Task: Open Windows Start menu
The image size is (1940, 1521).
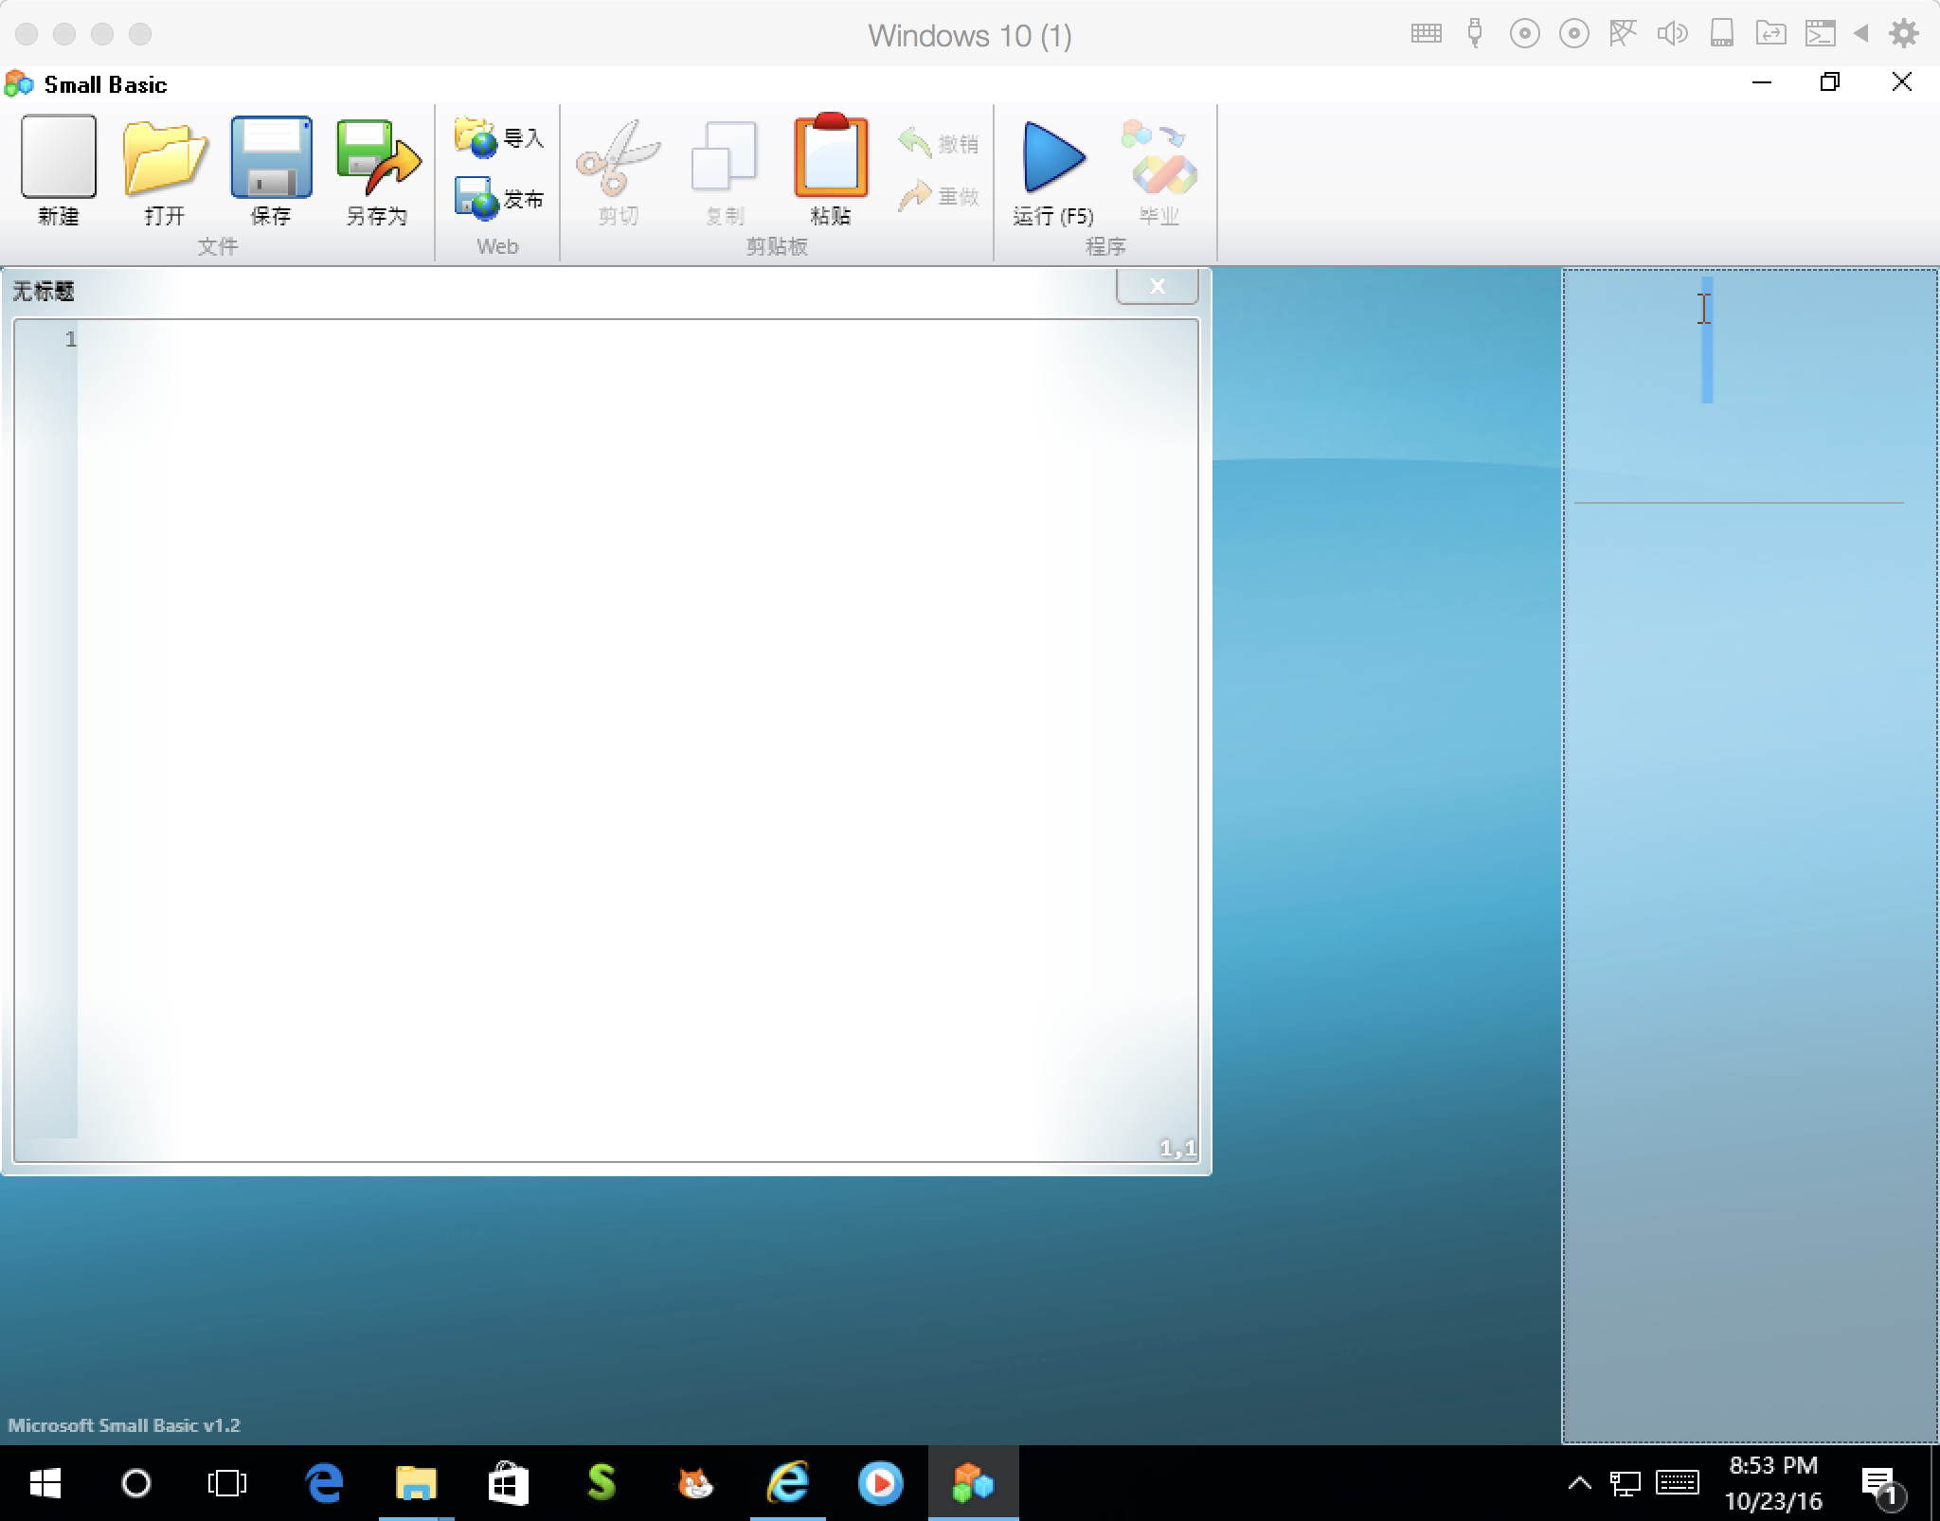Action: (45, 1483)
